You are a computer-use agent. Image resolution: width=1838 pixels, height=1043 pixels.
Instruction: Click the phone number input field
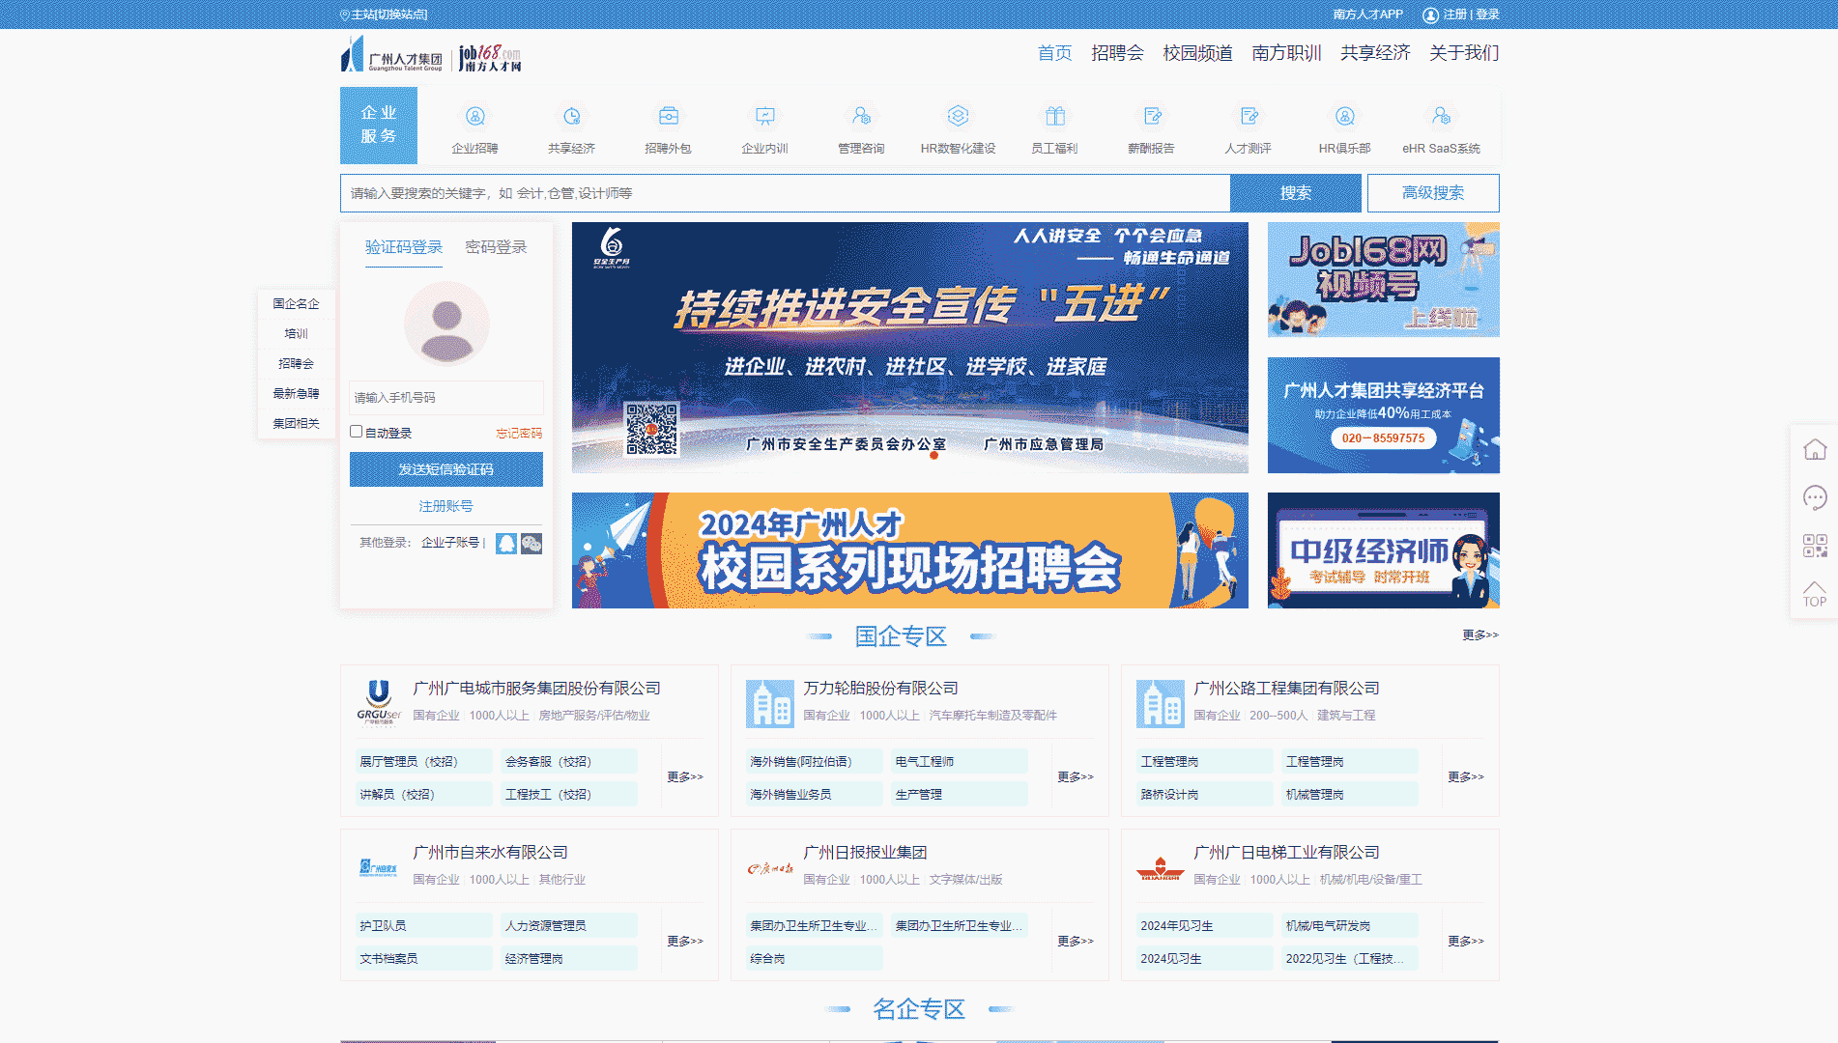coord(446,397)
